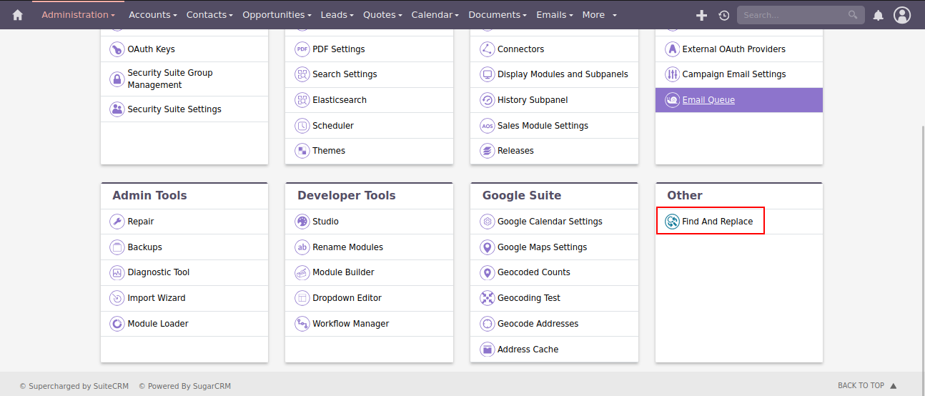The width and height of the screenshot is (925, 396).
Task: Open the user profile avatar menu
Action: 902,15
